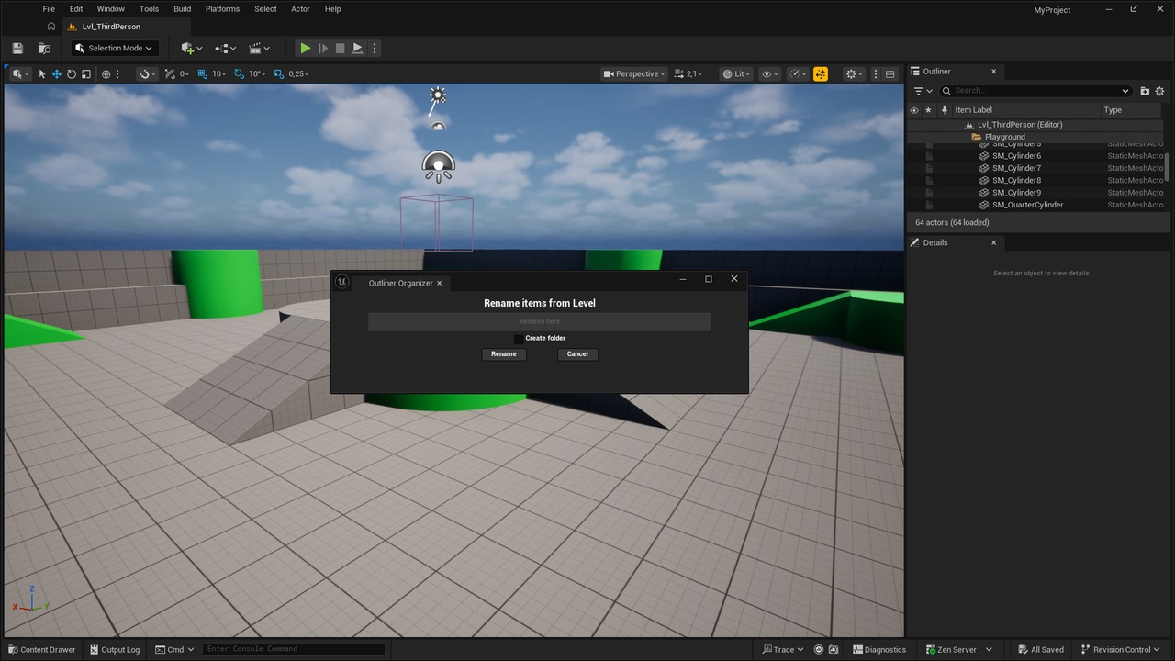Tick the Create folder checkbox
The height and width of the screenshot is (661, 1175).
click(519, 339)
